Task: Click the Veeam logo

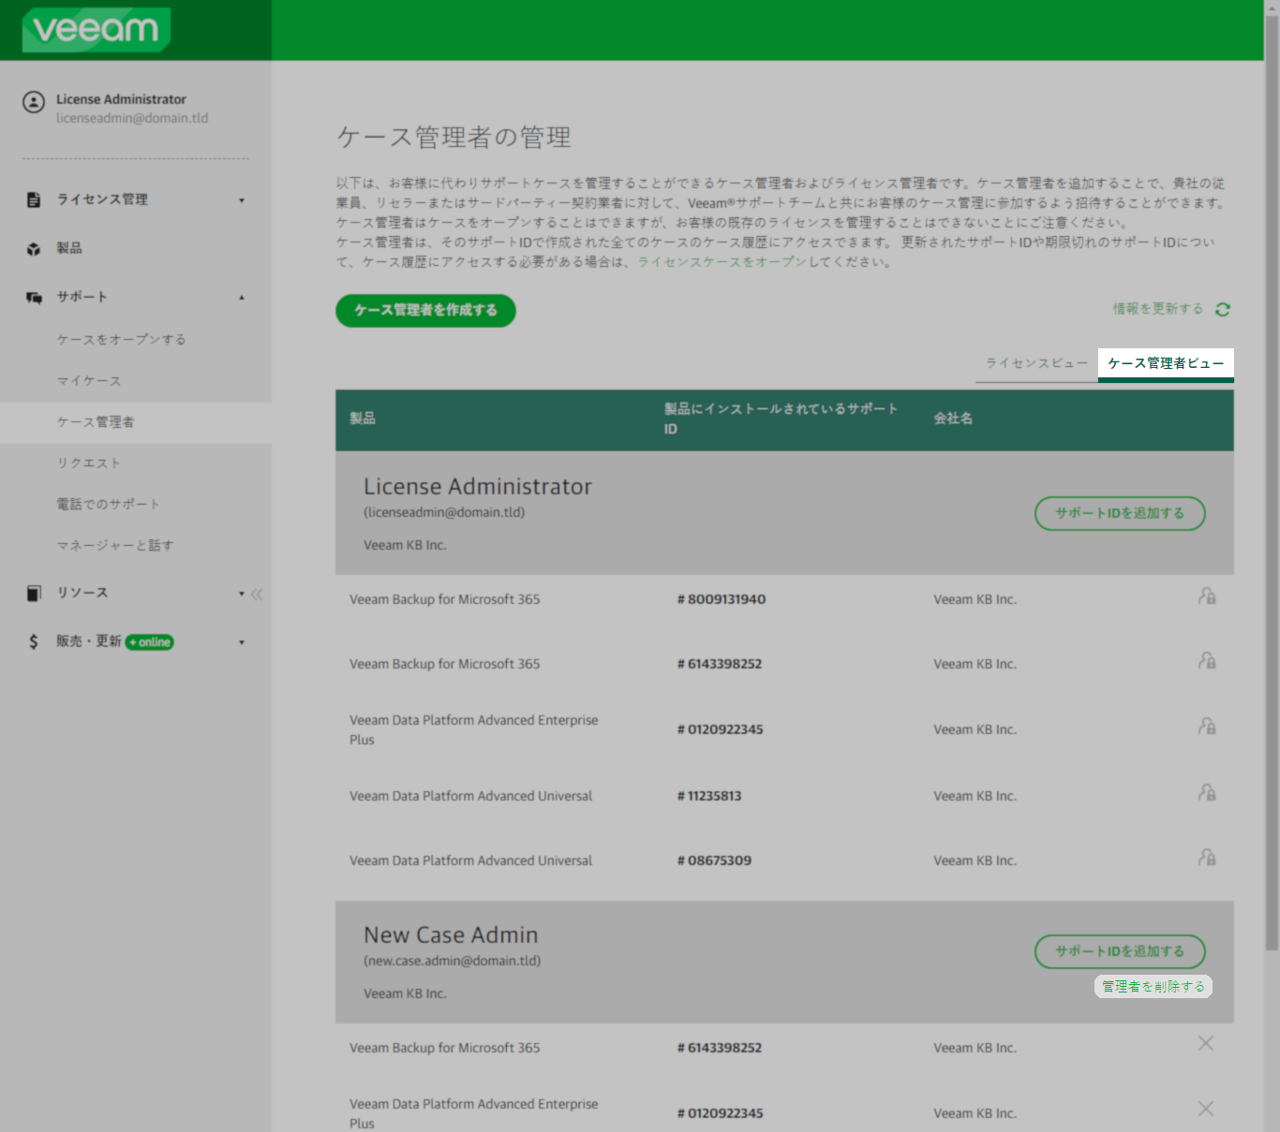Action: 97,29
